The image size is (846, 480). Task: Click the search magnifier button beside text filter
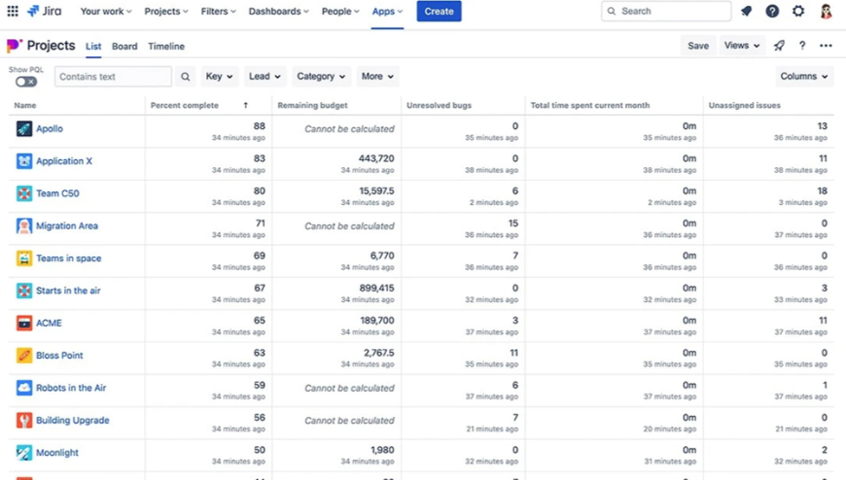click(185, 77)
